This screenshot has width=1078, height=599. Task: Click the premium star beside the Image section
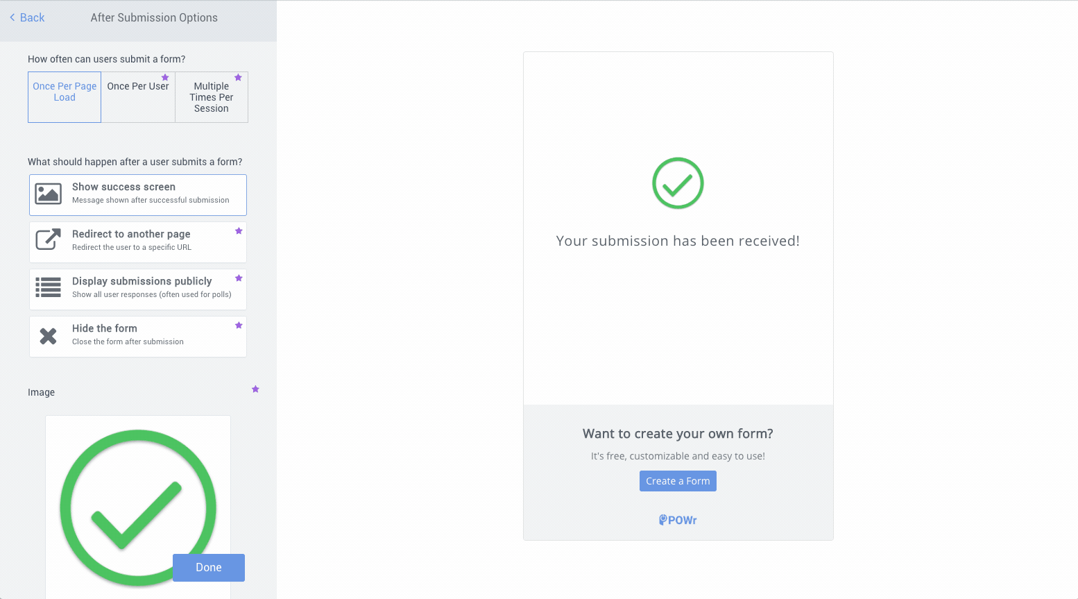point(255,389)
